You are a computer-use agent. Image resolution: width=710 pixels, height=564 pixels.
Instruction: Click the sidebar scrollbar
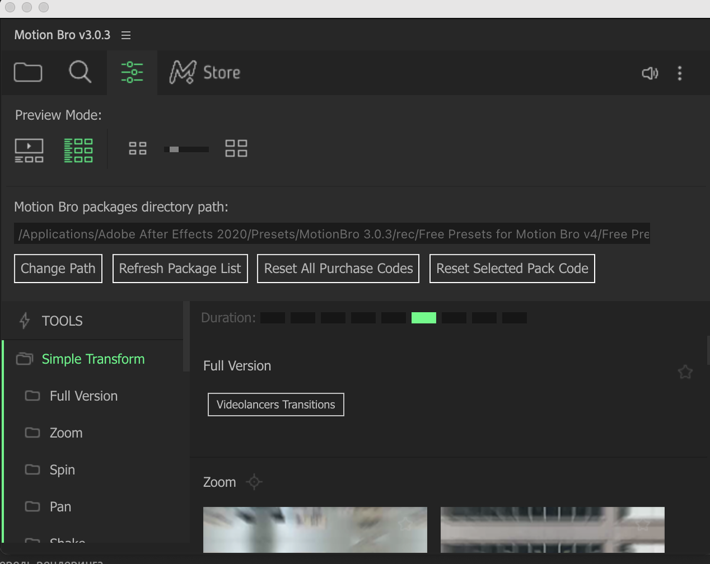tap(186, 337)
